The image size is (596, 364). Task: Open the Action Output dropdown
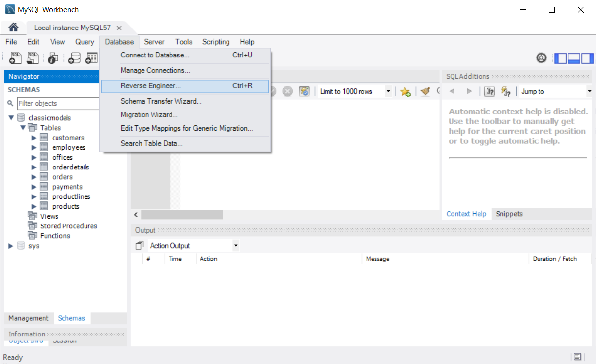click(236, 246)
